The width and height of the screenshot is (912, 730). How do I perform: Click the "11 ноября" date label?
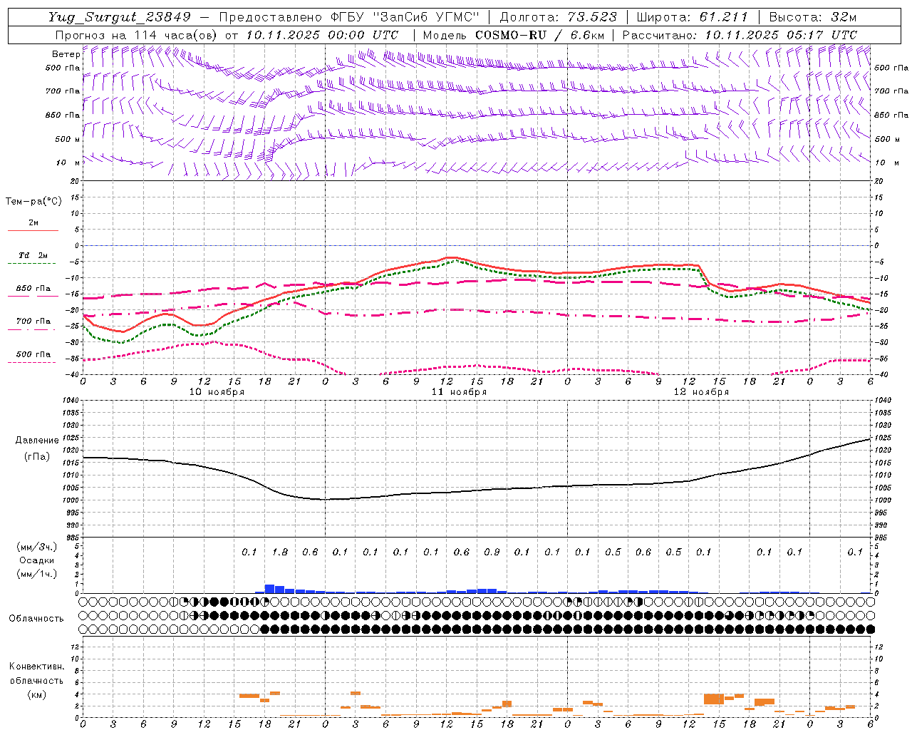[x=459, y=392]
